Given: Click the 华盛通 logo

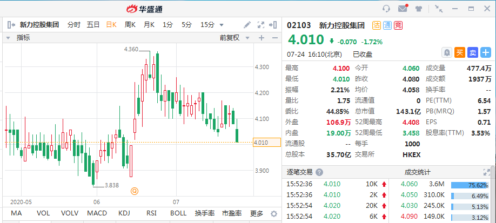Looking at the screenshot, I should pyautogui.click(x=145, y=9).
